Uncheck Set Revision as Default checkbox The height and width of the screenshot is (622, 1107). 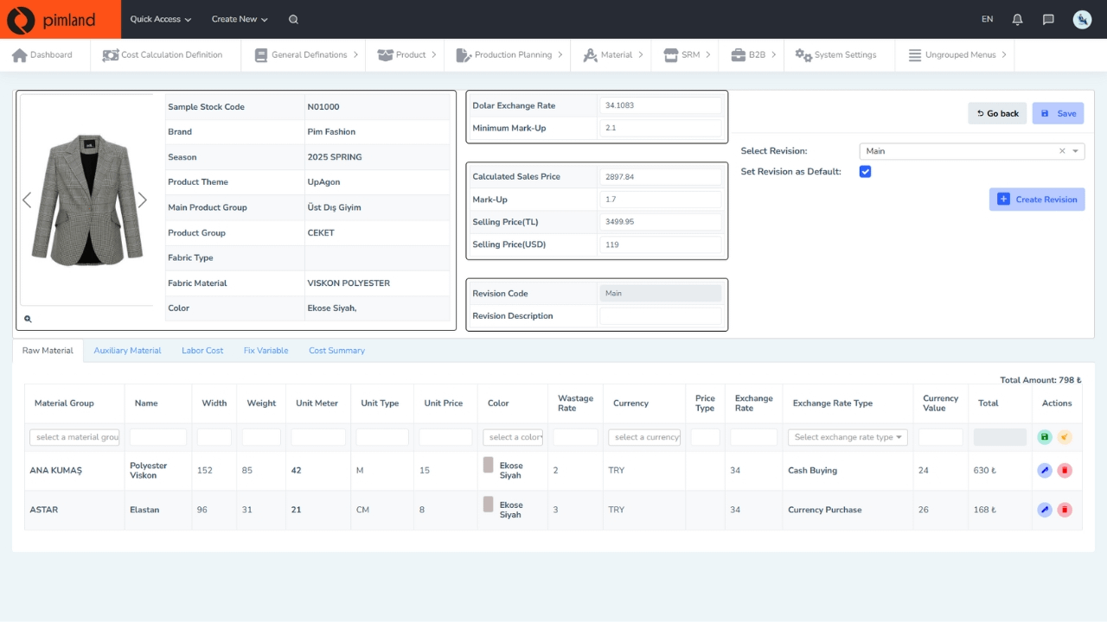tap(865, 172)
